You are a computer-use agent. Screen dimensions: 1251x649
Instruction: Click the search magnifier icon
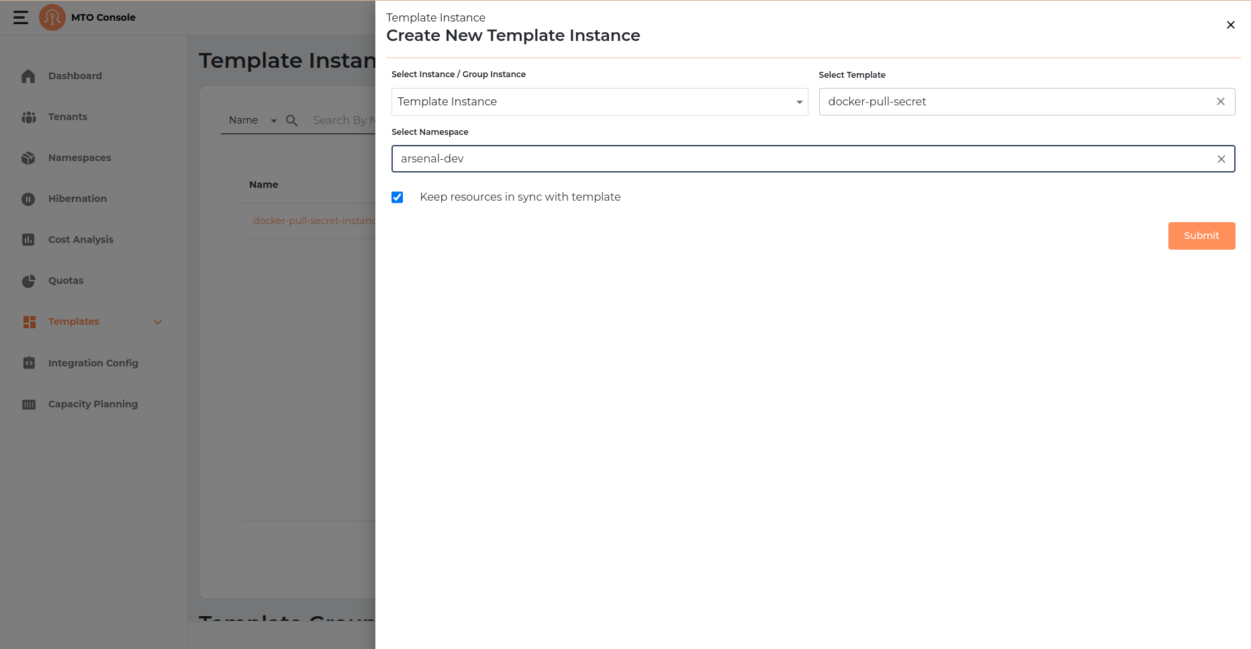coord(291,121)
